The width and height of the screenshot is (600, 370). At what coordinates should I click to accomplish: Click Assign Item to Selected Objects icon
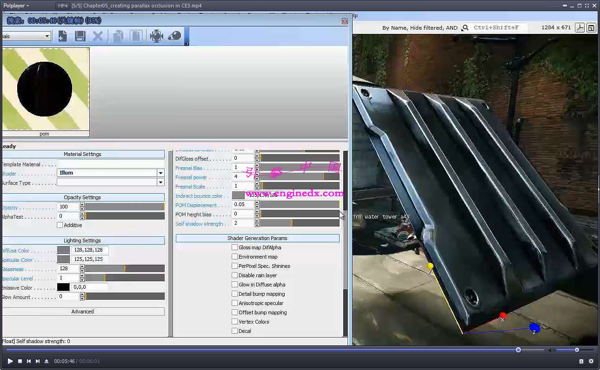(x=156, y=36)
